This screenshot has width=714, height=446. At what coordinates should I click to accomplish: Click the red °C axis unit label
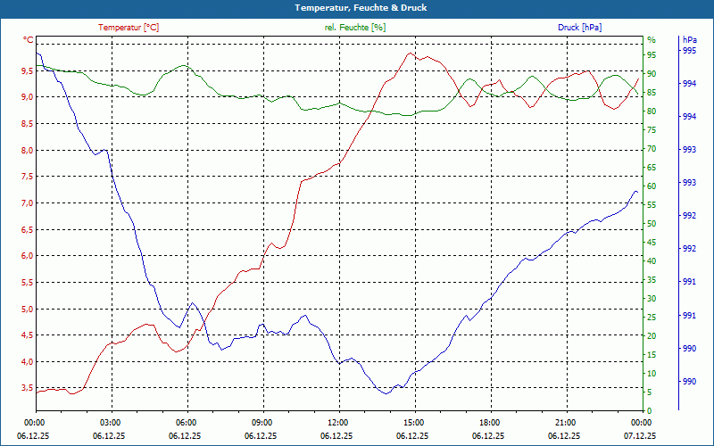29,40
